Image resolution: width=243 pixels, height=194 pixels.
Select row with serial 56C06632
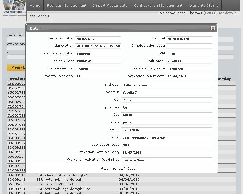pyautogui.click(x=121, y=184)
